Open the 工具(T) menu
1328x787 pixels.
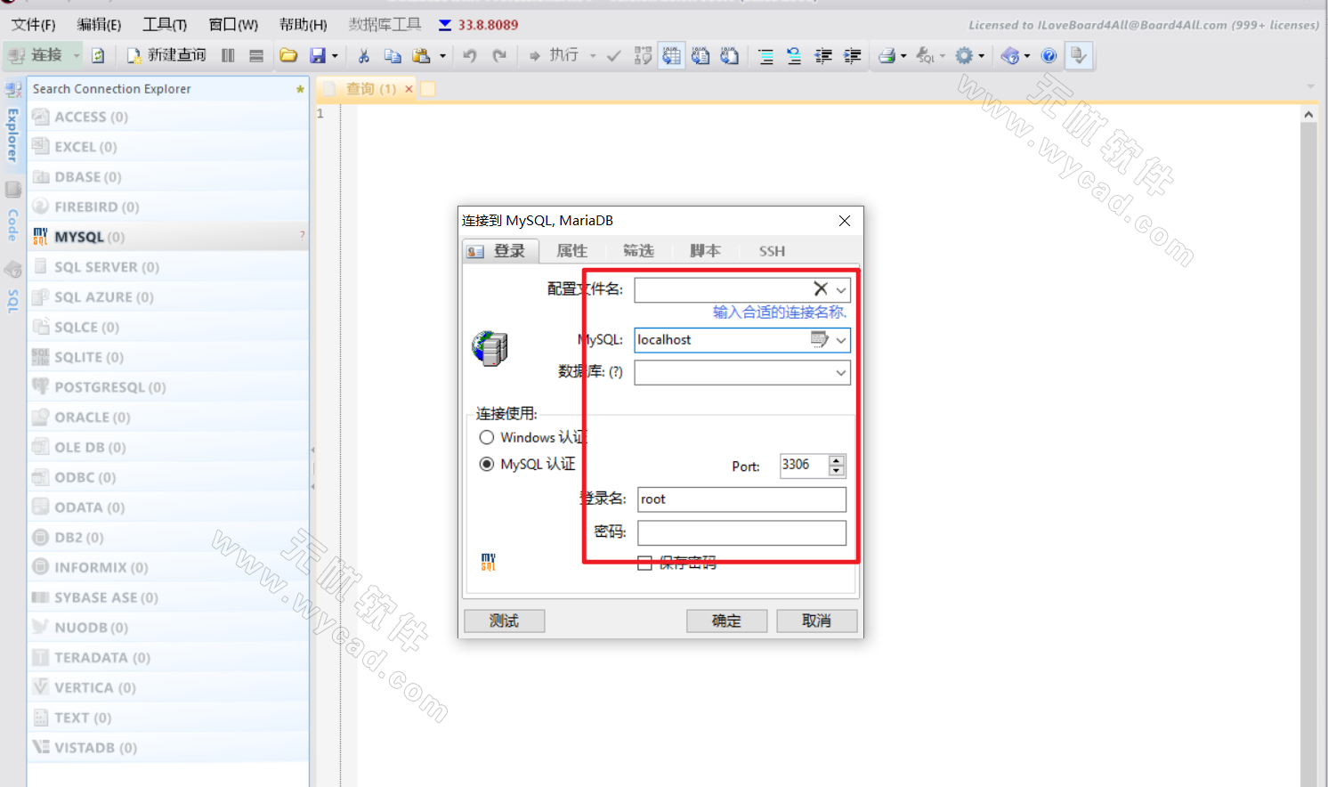click(164, 24)
